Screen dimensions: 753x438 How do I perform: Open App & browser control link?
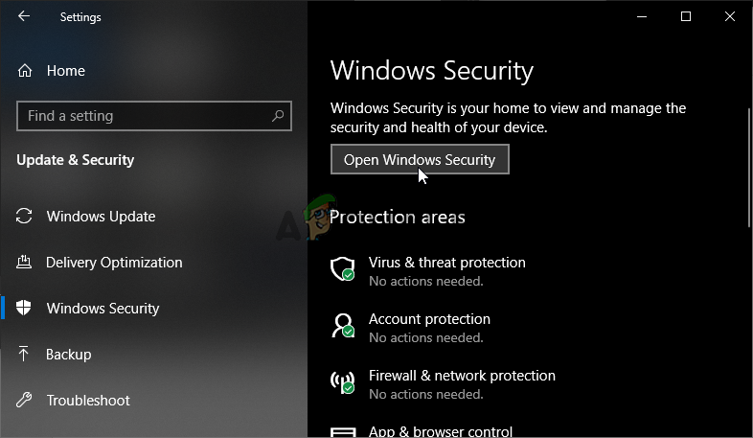click(440, 432)
